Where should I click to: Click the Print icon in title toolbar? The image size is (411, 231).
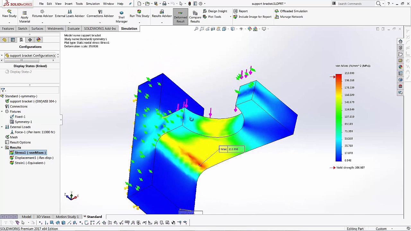tap(164, 4)
